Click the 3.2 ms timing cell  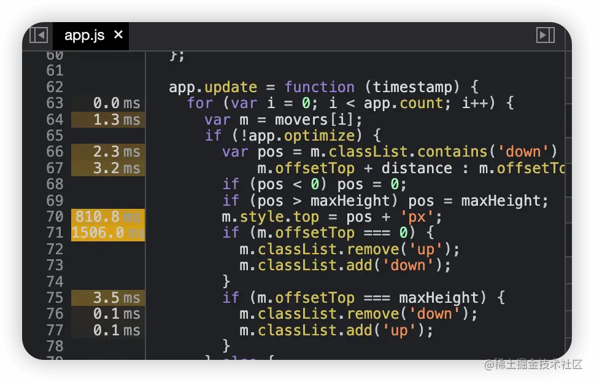pyautogui.click(x=108, y=168)
